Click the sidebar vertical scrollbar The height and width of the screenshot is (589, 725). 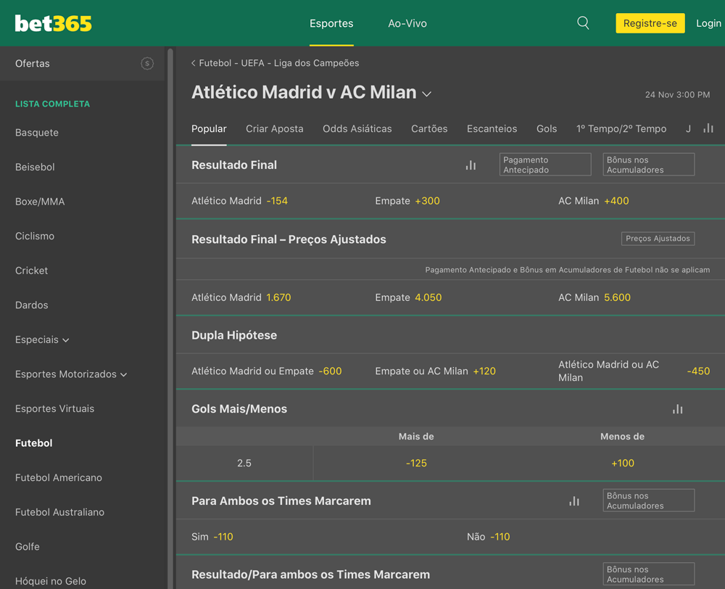click(170, 319)
